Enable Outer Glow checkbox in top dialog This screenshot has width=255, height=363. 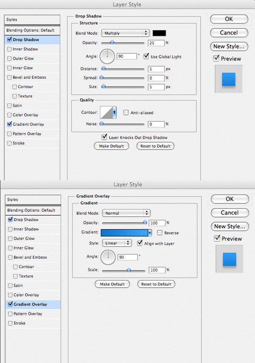coord(9,59)
